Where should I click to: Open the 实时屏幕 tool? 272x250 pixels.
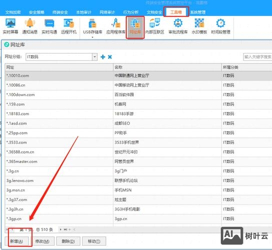pos(11,26)
